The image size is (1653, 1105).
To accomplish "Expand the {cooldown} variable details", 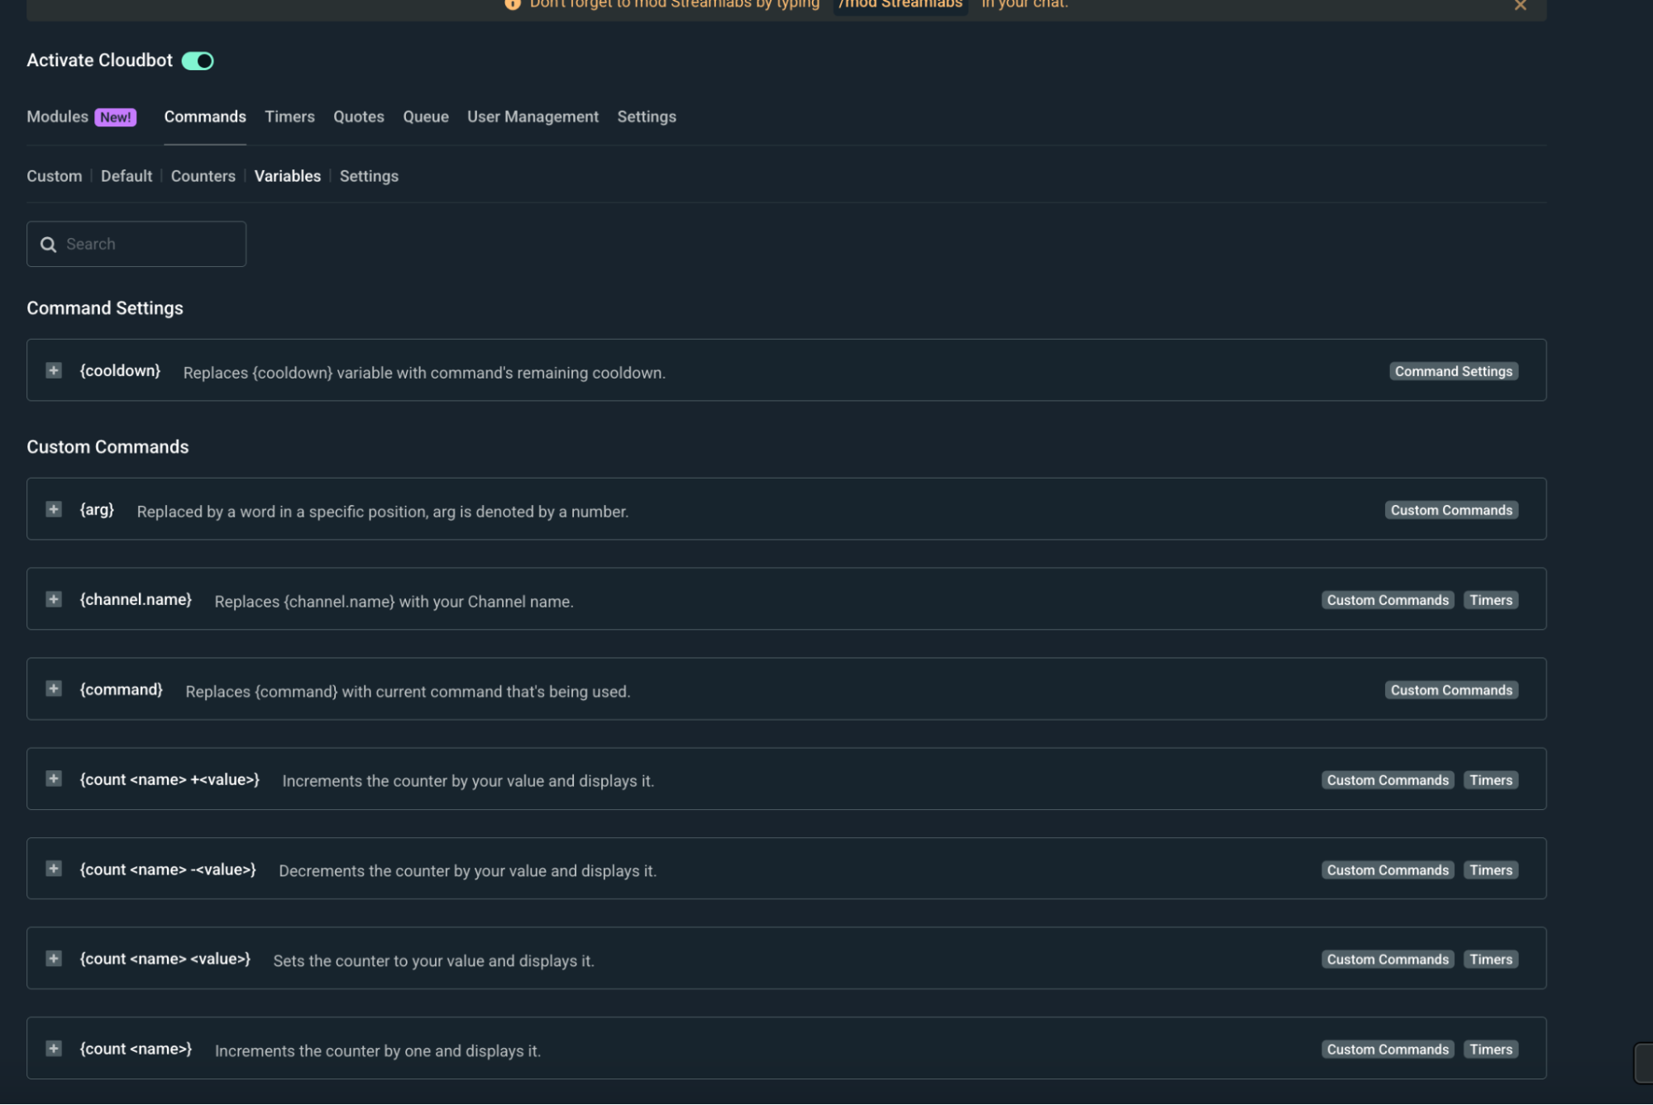I will click(54, 369).
